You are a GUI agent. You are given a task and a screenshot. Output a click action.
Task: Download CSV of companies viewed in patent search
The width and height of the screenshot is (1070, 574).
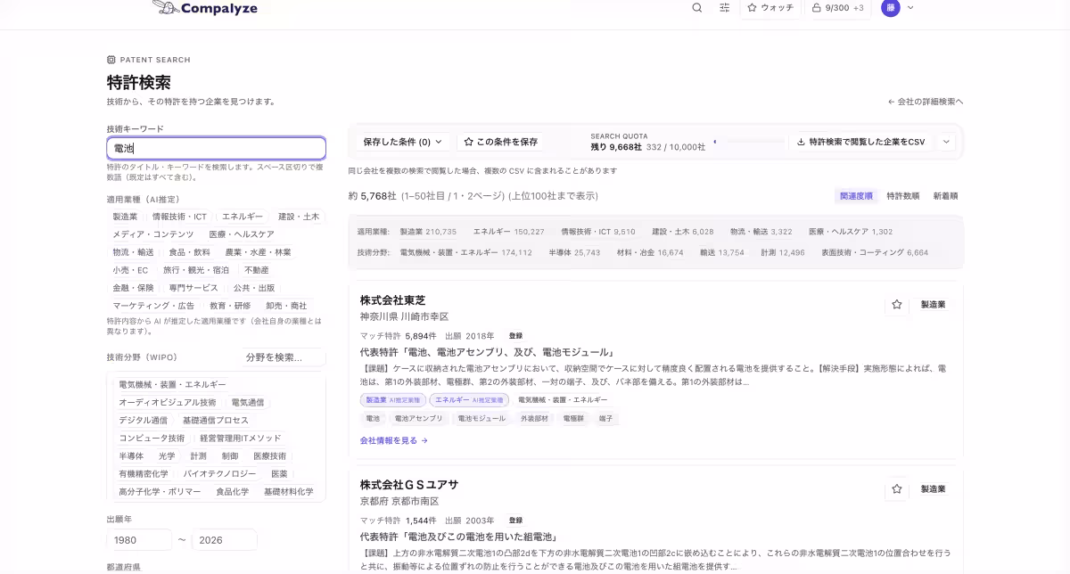[x=860, y=142]
